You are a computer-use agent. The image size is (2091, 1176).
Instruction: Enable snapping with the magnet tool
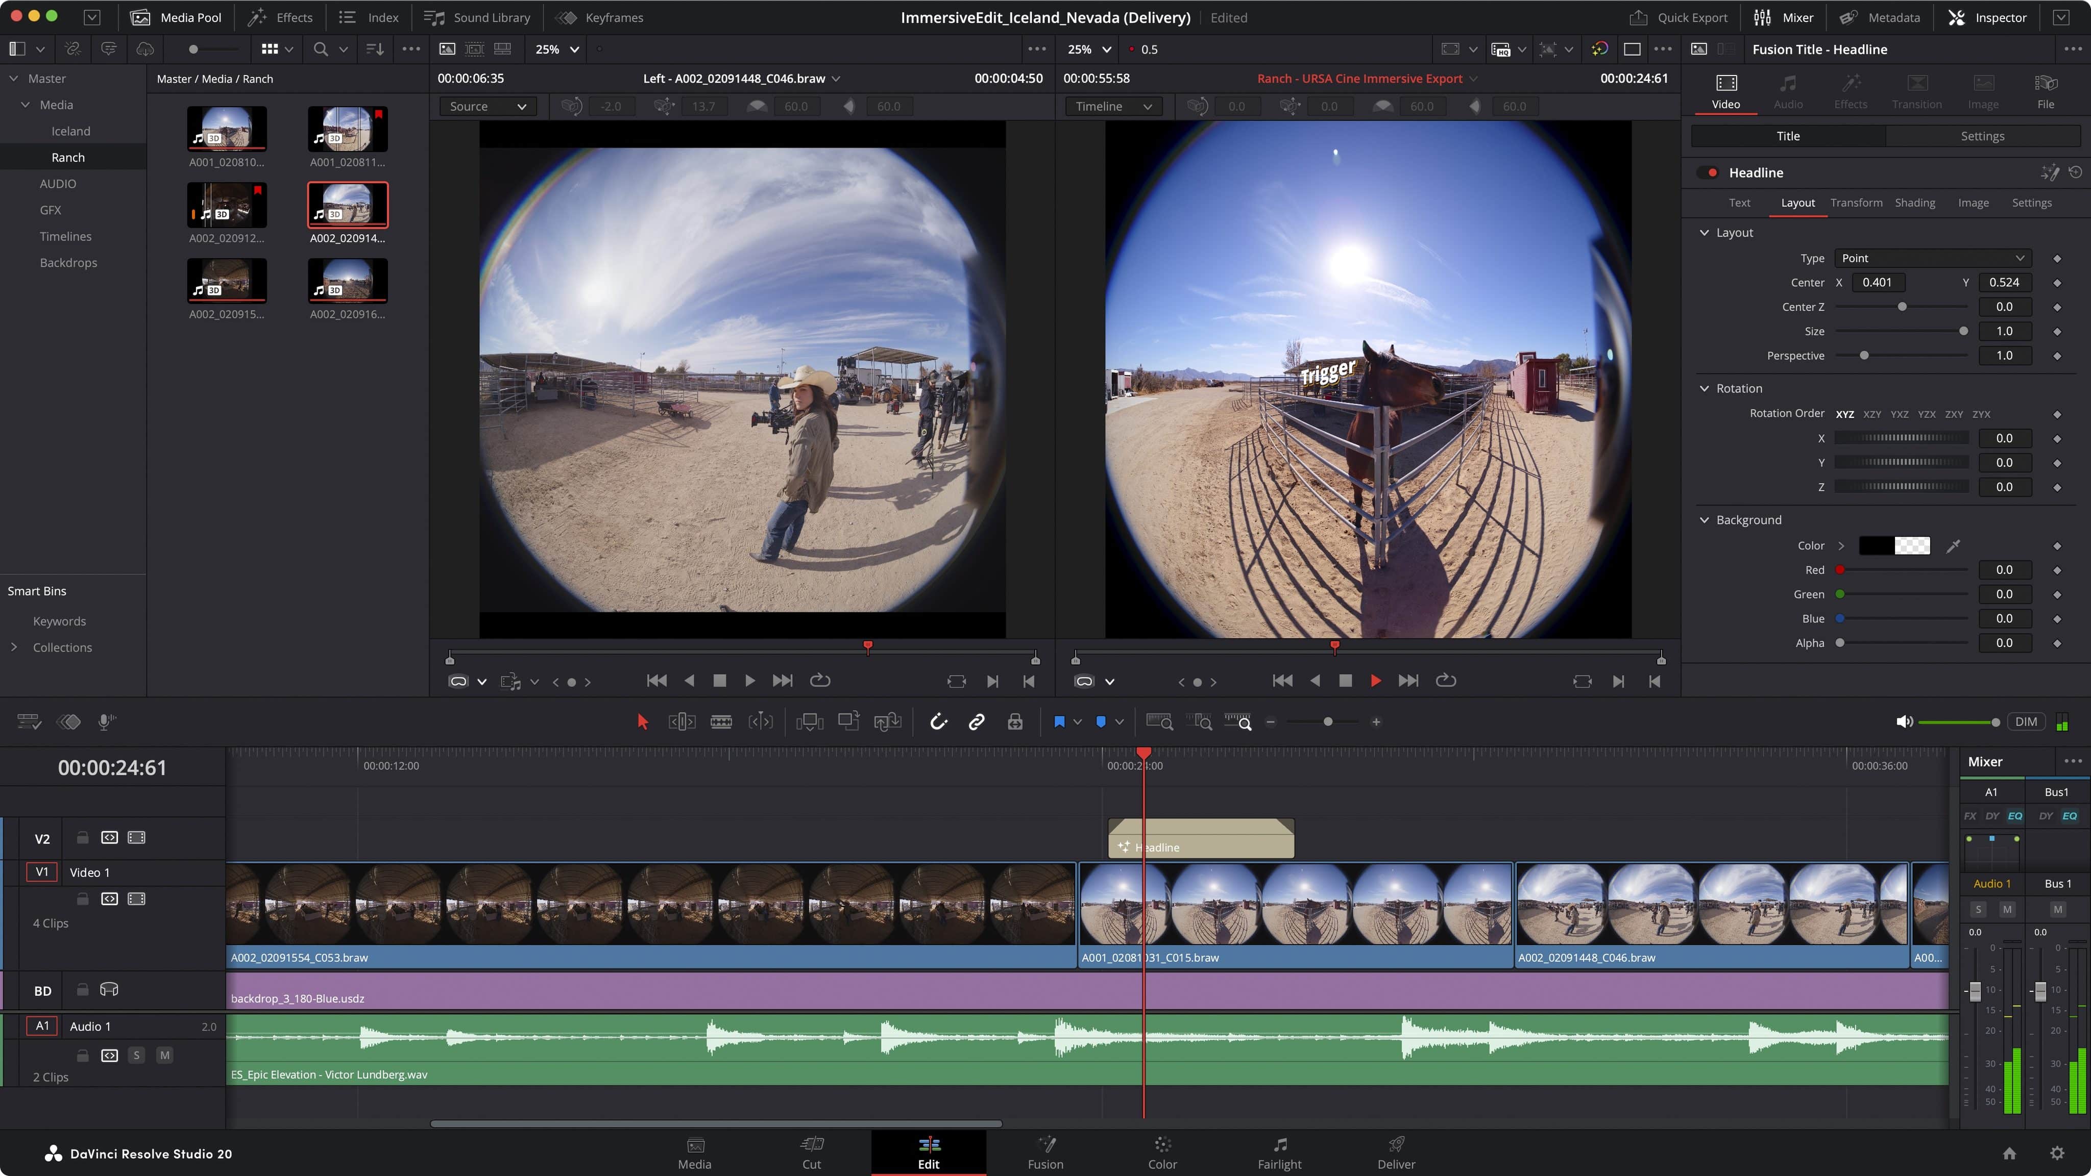click(x=938, y=721)
